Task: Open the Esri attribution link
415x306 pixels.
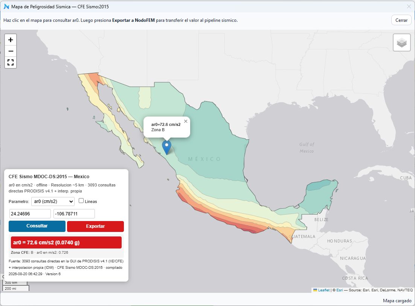Action: point(340,290)
